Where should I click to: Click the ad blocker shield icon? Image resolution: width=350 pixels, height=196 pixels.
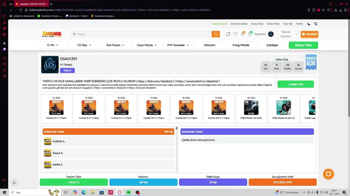pos(319,10)
